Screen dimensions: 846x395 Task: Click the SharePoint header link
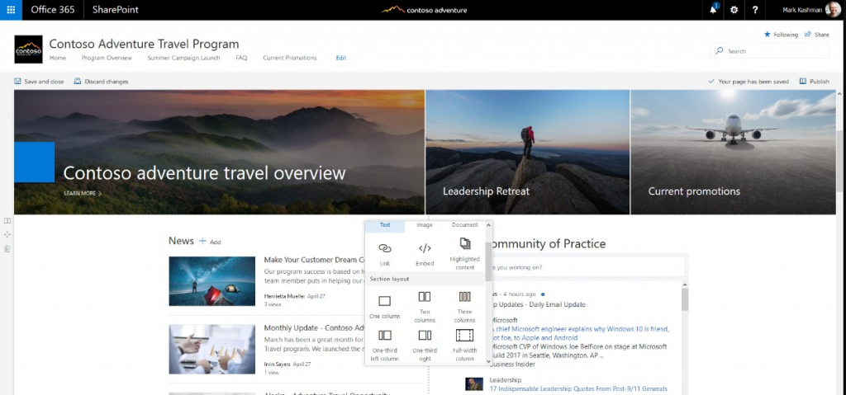[x=115, y=10]
